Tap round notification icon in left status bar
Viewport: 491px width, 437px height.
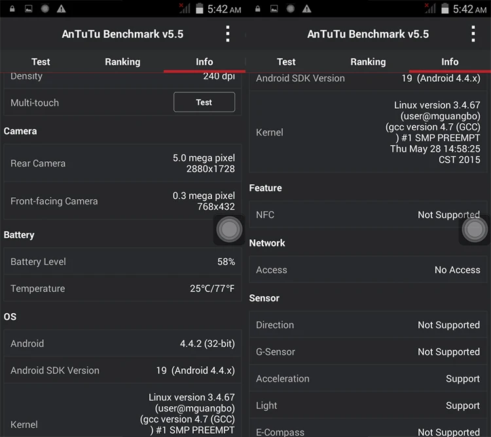tap(45, 9)
